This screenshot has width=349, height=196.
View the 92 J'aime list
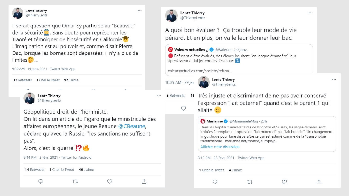(x=71, y=80)
